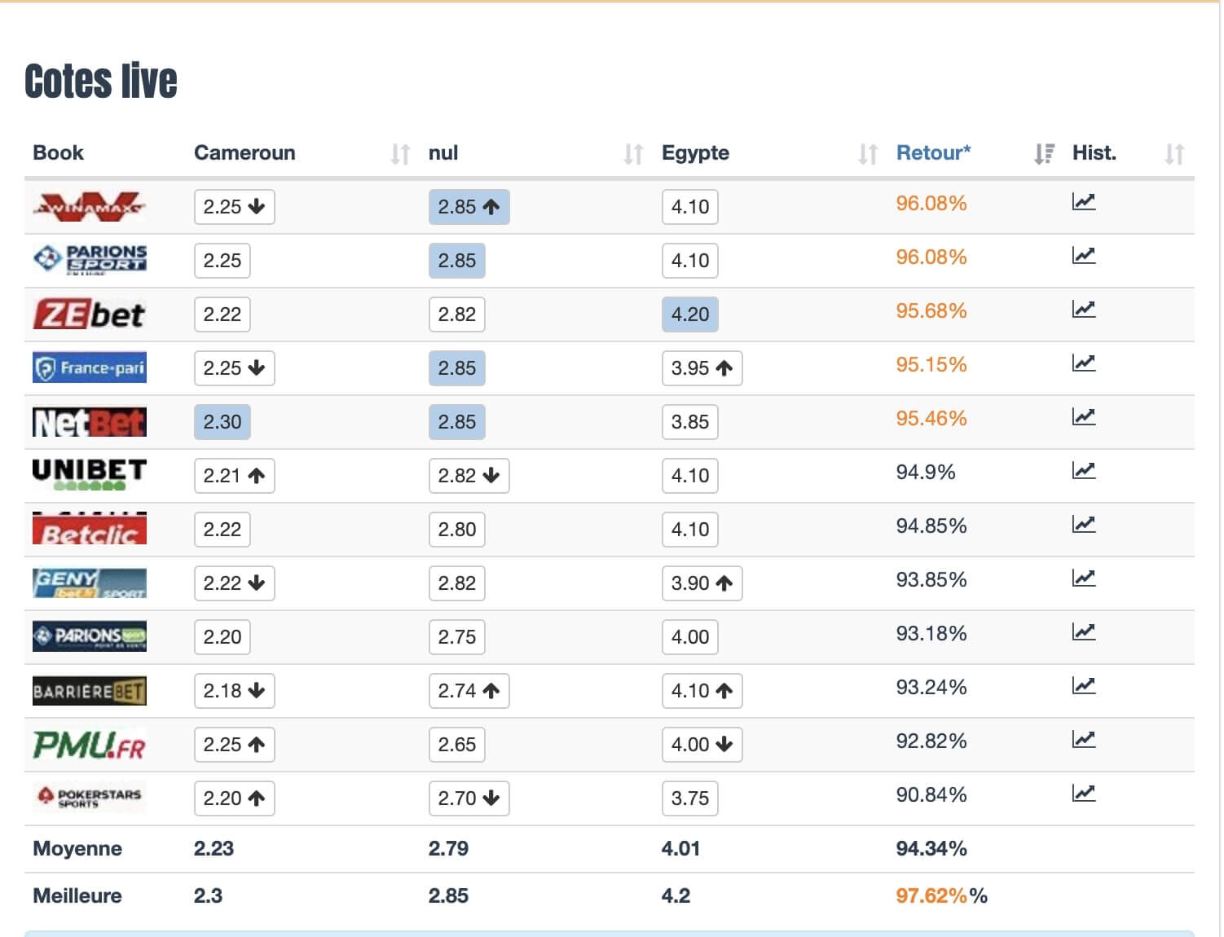Click the PokerStars Sports logo

pos(90,797)
